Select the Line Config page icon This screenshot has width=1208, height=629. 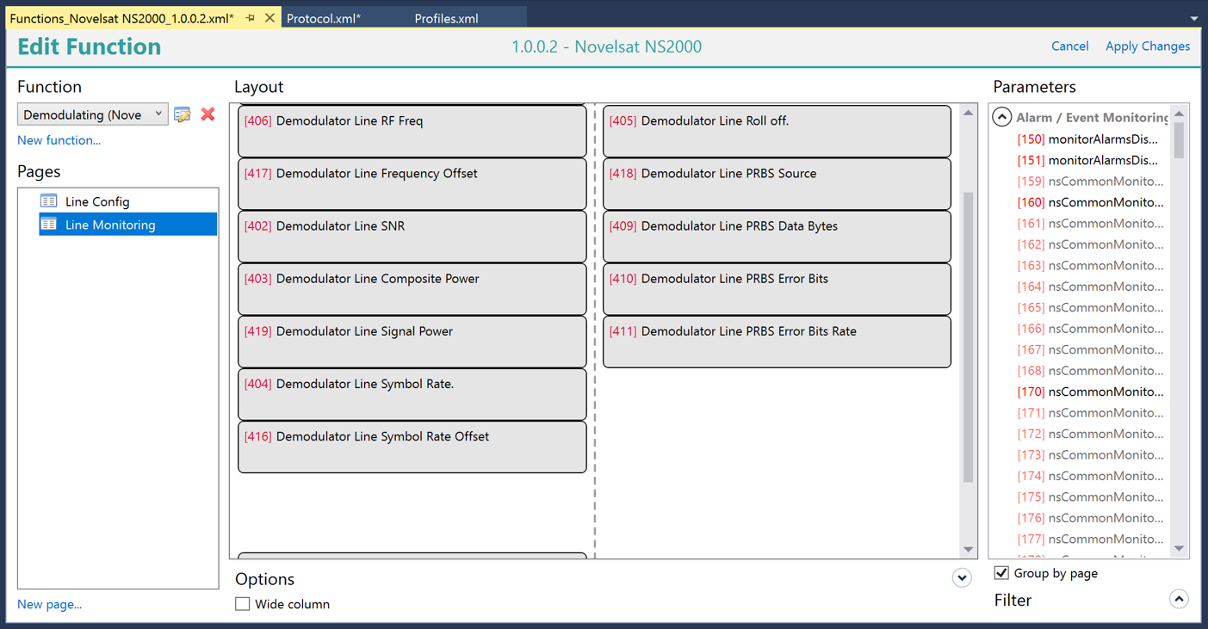coord(49,201)
